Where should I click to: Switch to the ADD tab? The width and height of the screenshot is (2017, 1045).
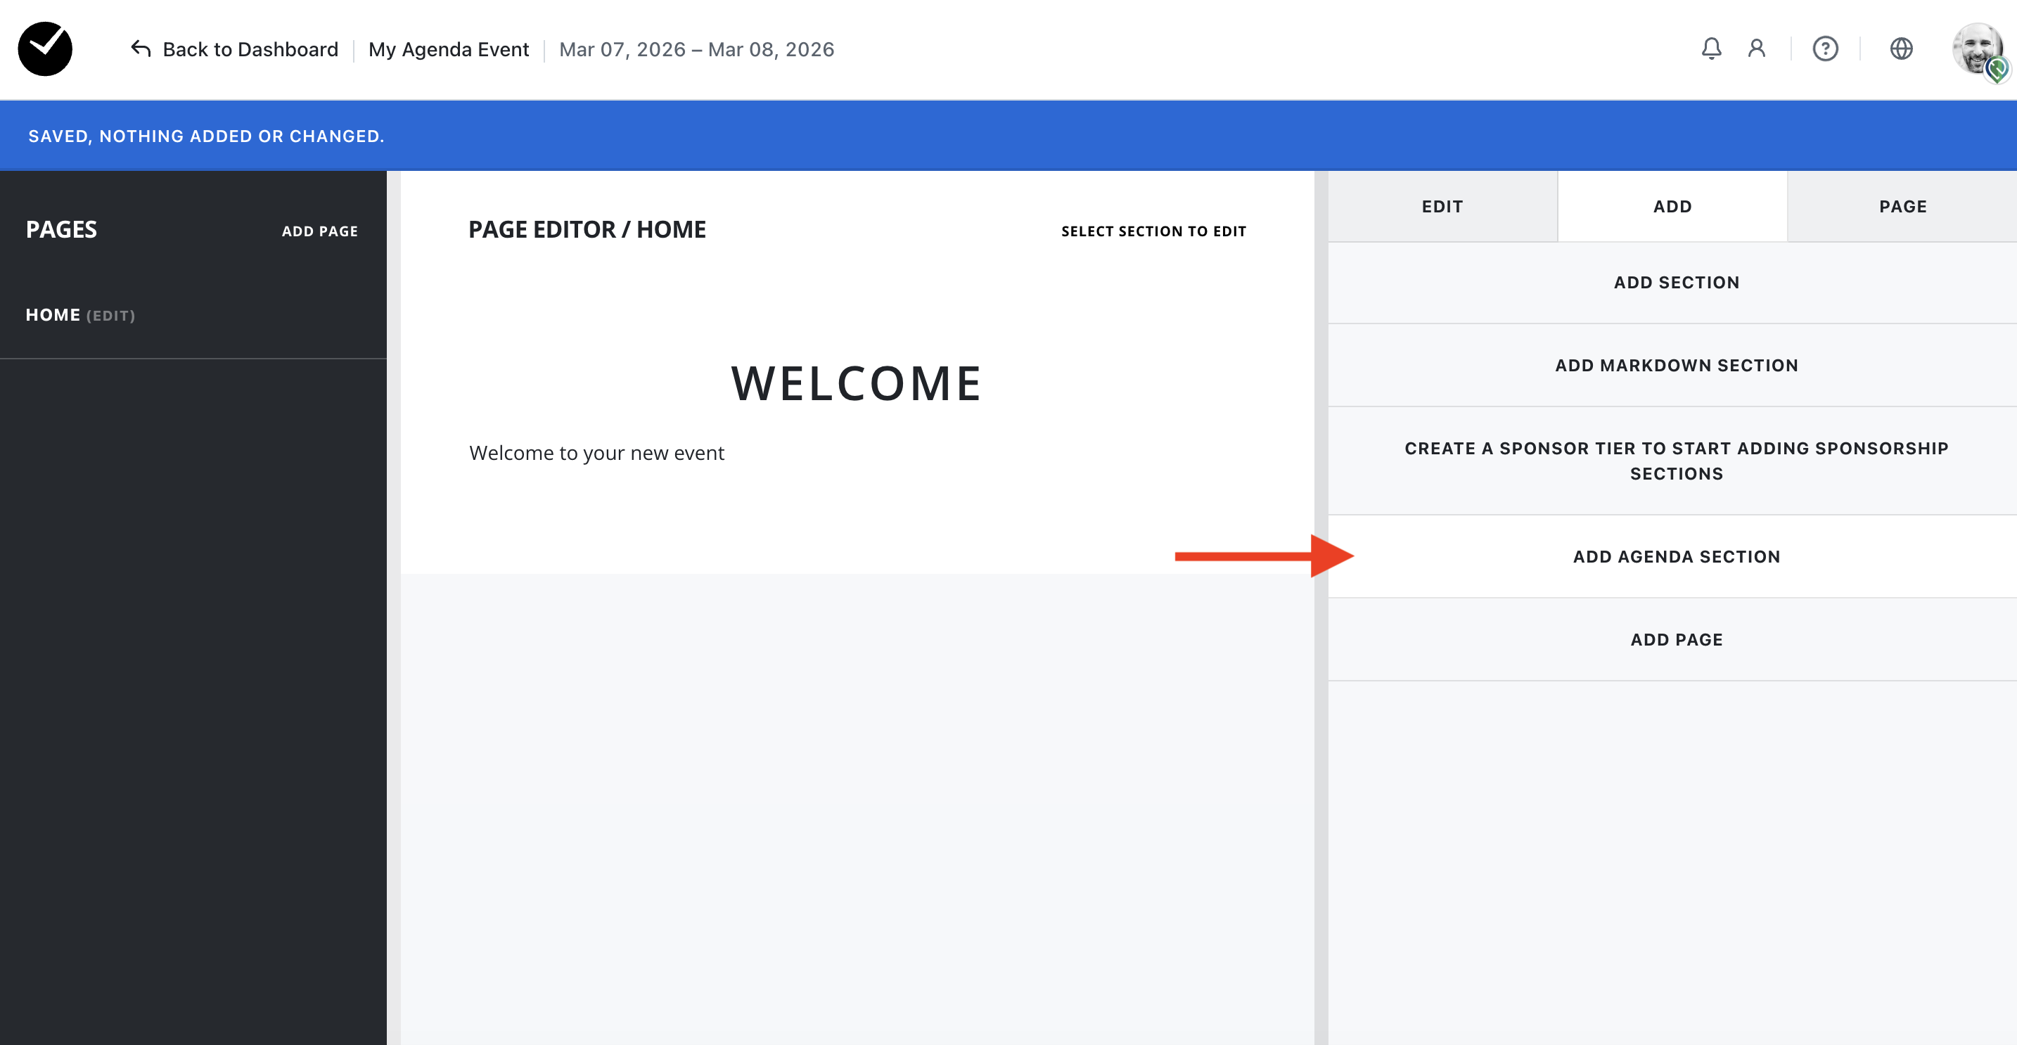click(1672, 207)
